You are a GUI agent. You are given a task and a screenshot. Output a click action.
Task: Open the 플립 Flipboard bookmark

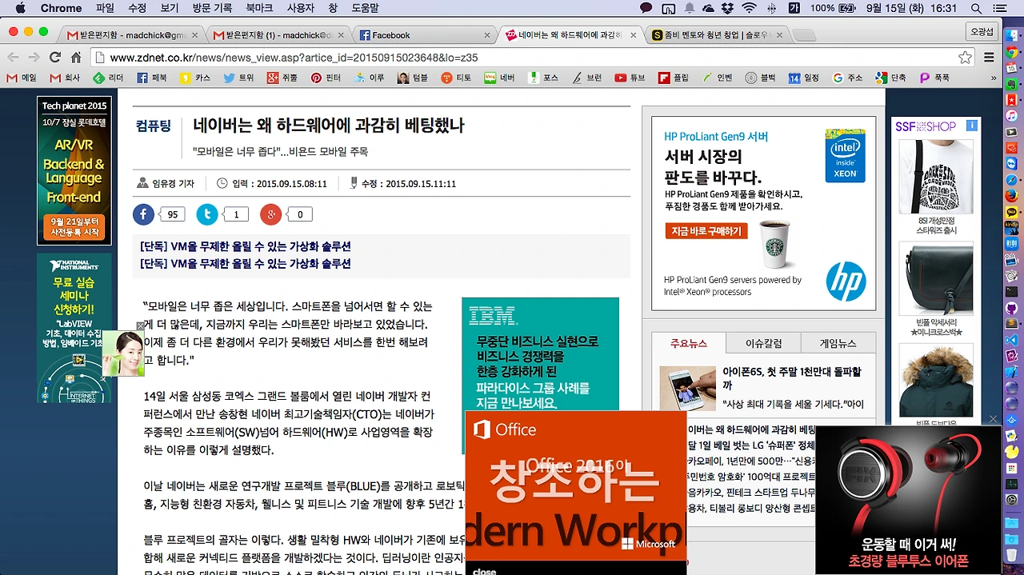[674, 78]
